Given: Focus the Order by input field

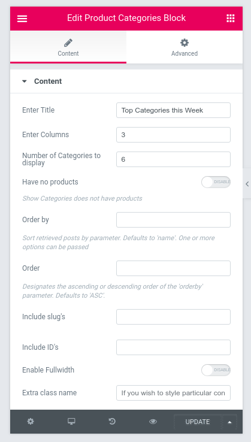Looking at the screenshot, I should 173,220.
